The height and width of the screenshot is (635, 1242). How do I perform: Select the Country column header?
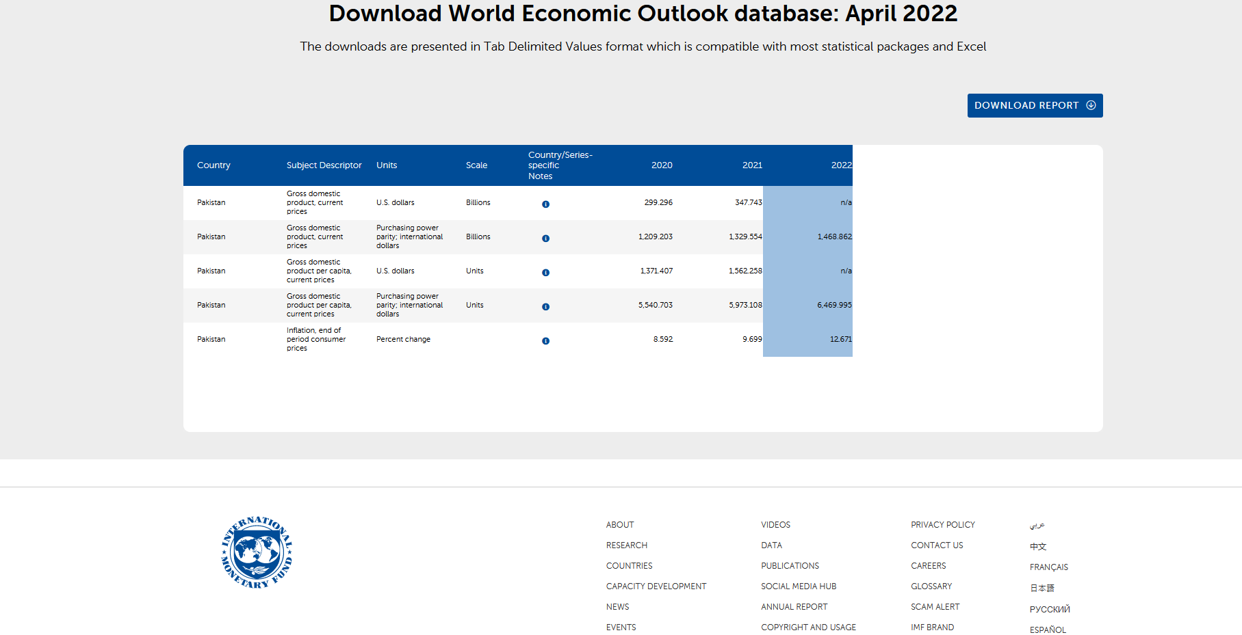[x=214, y=165]
